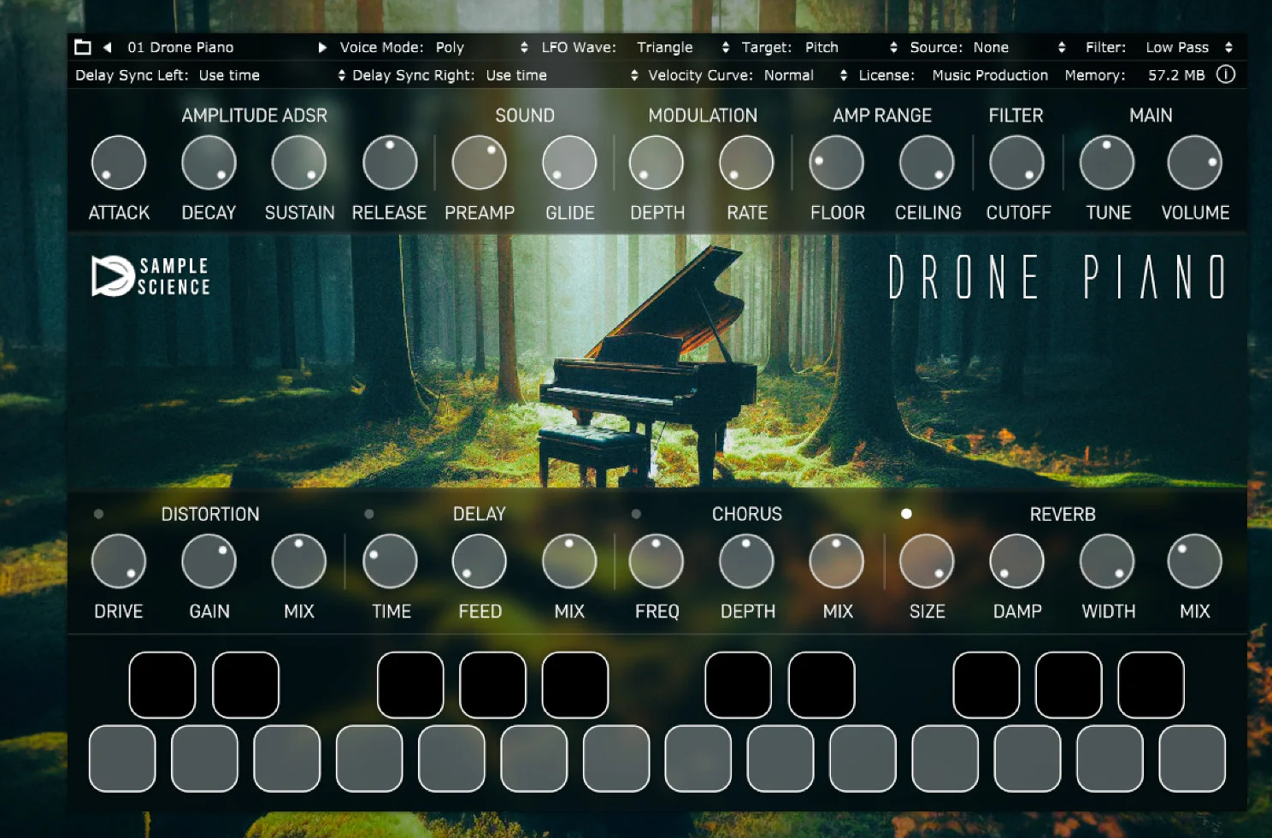Screen dimensions: 1272x838
Task: Click the Chorus Mix knob
Action: tap(836, 562)
